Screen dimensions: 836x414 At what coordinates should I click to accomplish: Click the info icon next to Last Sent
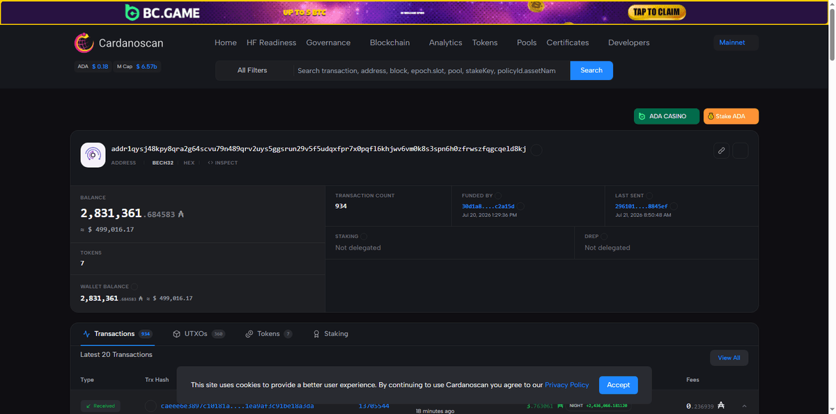pyautogui.click(x=649, y=196)
